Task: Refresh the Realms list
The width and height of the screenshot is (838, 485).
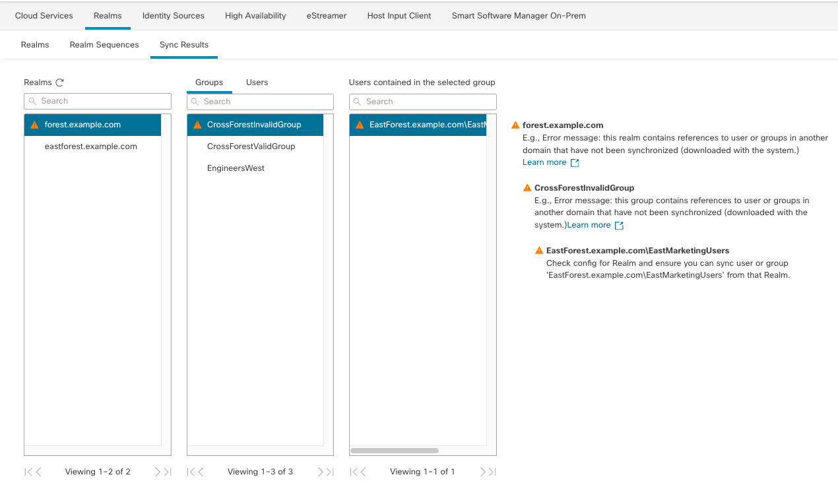Action: [60, 82]
